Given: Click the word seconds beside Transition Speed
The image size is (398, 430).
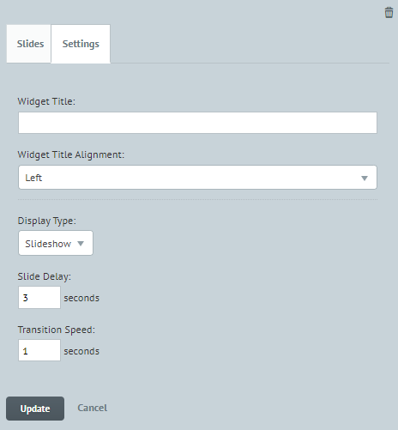Looking at the screenshot, I should [81, 351].
